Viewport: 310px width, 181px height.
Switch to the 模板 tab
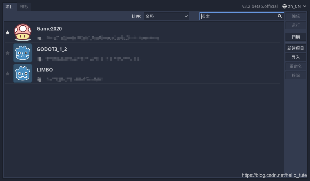24,7
